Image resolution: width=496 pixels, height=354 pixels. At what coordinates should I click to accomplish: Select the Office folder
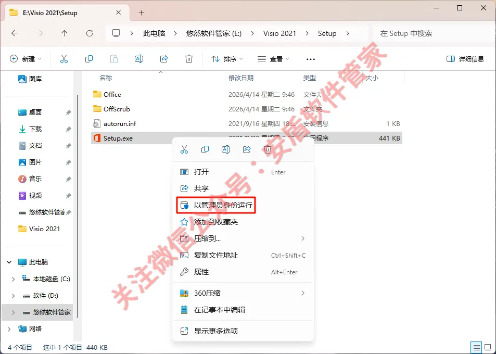pyautogui.click(x=246, y=94)
